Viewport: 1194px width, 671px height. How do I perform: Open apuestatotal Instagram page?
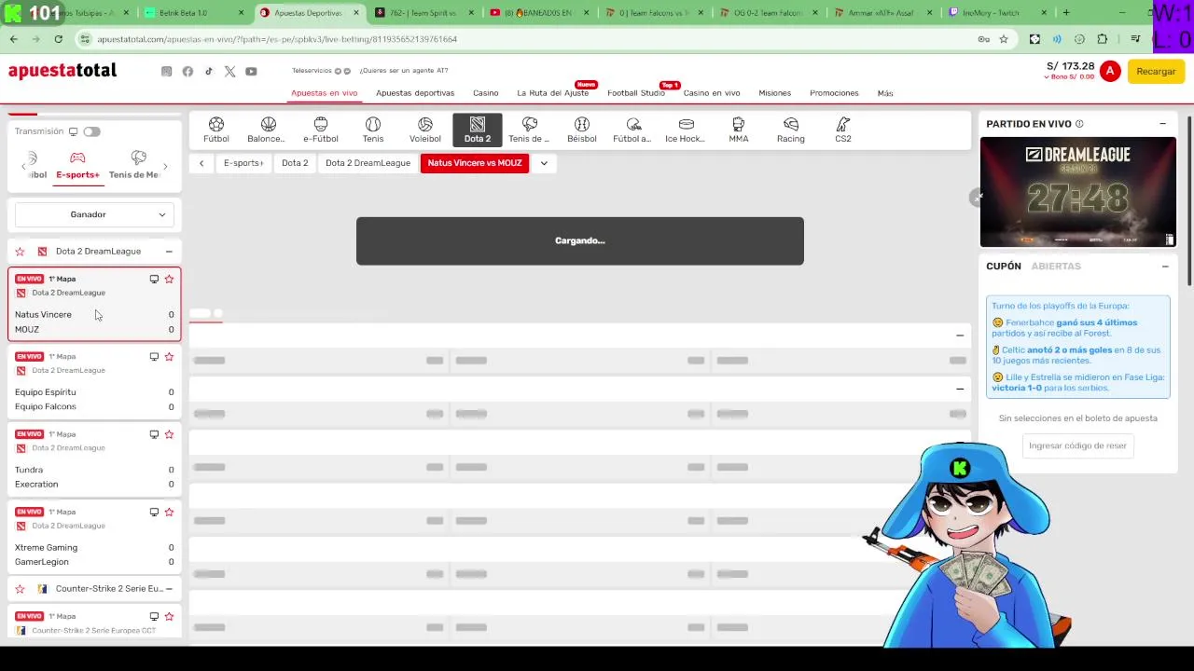[167, 72]
